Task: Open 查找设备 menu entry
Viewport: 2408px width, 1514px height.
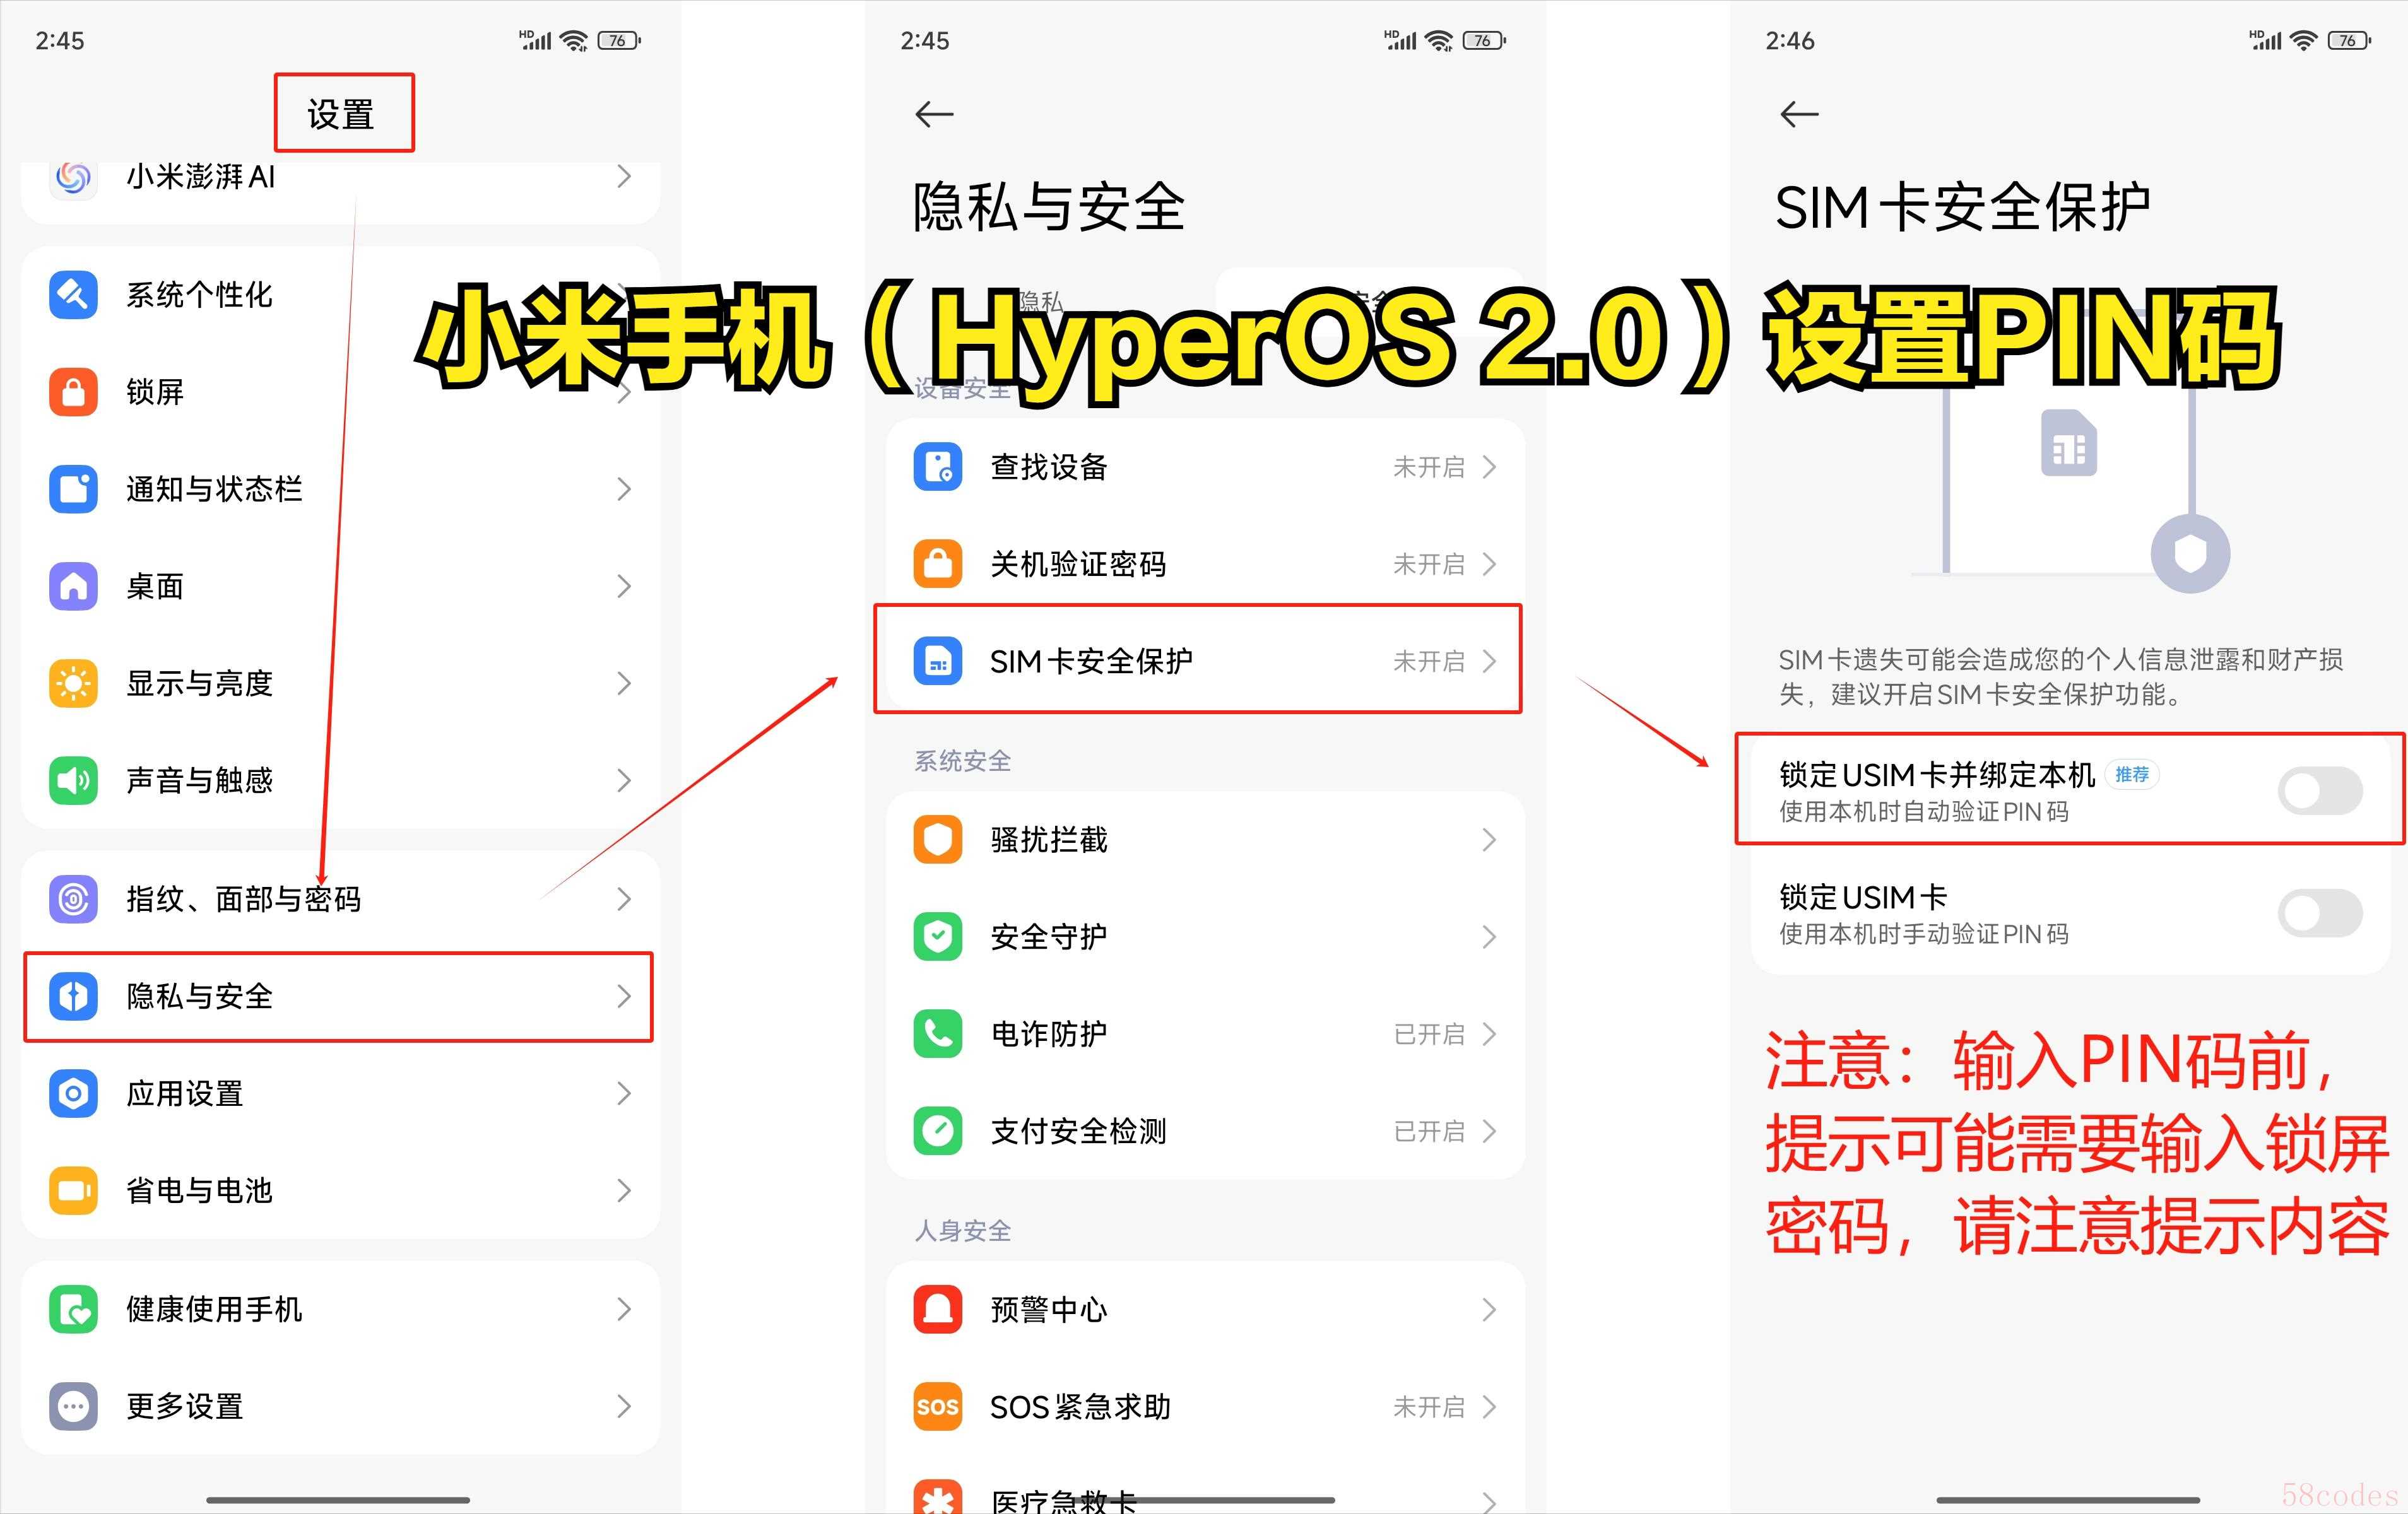Action: point(1205,467)
